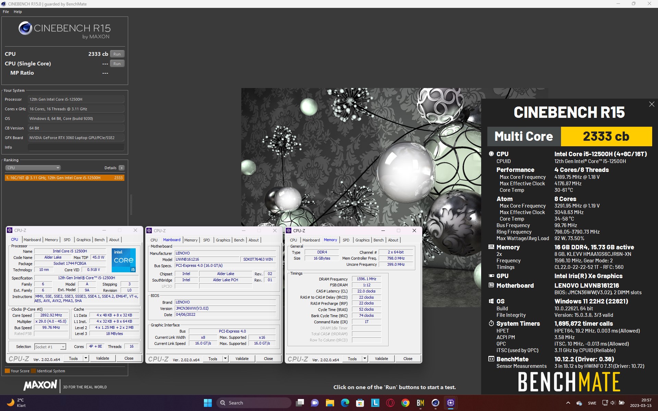Click Validate in the first CPU-Z window
Image resolution: width=658 pixels, height=411 pixels.
click(102, 358)
